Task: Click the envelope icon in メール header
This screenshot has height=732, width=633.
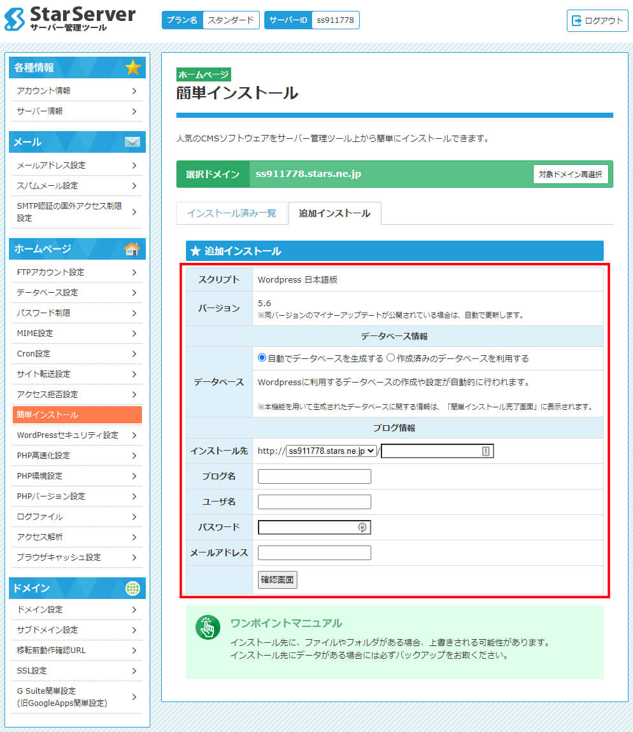Action: click(132, 142)
